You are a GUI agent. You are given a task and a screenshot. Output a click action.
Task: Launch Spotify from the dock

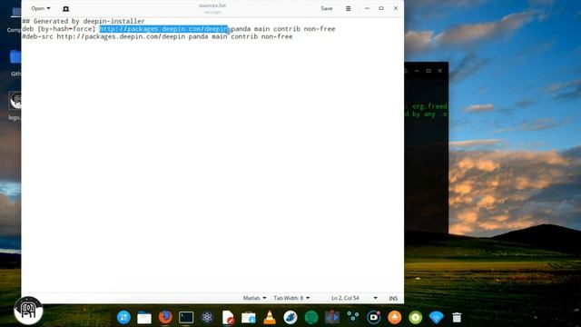tap(311, 317)
